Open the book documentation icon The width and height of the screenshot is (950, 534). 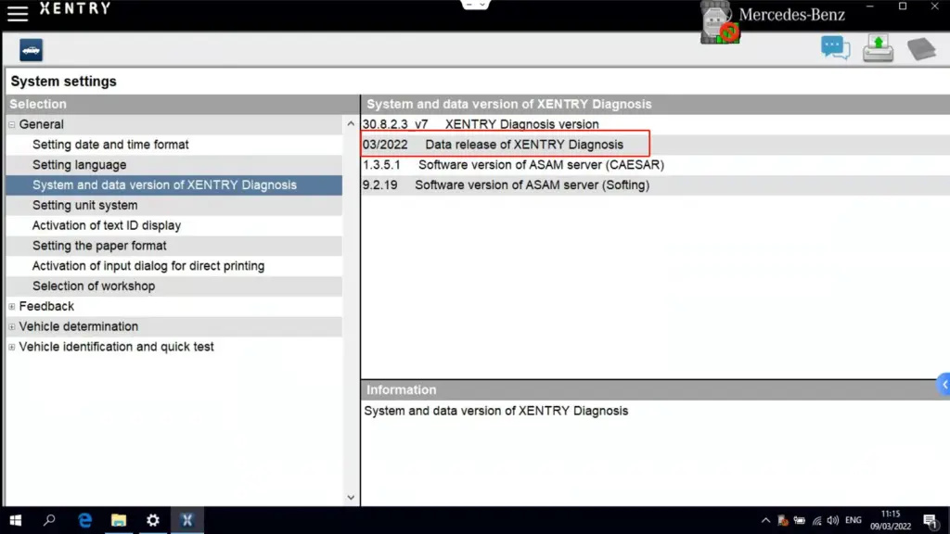tap(921, 49)
